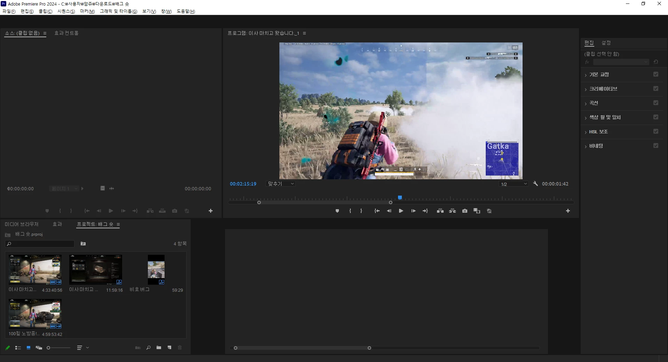
Task: Toggle the 곡선 section checkbox
Action: (x=656, y=103)
